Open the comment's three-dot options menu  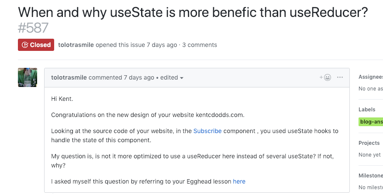340,77
